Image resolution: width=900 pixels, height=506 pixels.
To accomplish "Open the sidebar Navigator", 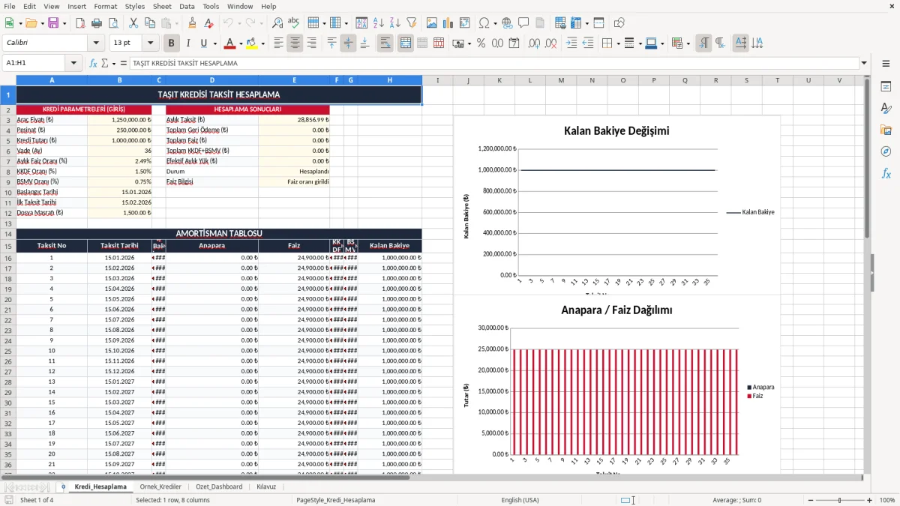I will (886, 152).
